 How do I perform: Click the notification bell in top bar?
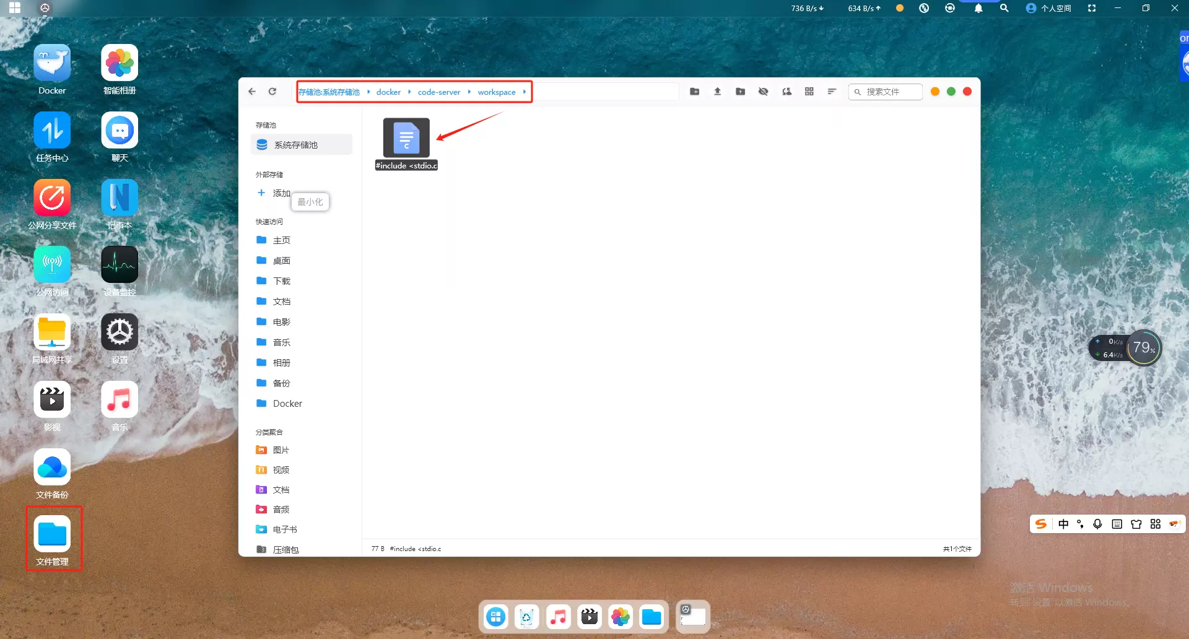coord(978,9)
